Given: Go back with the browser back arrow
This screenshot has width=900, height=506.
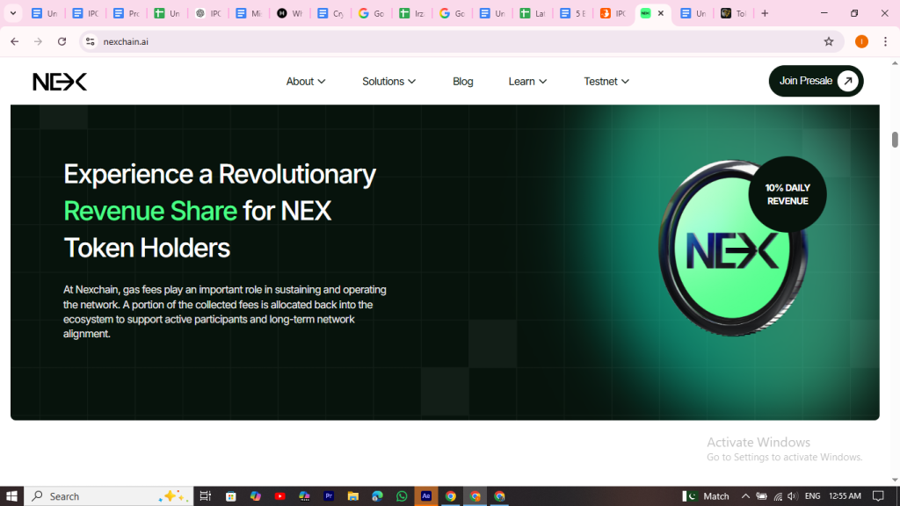Looking at the screenshot, I should point(15,41).
